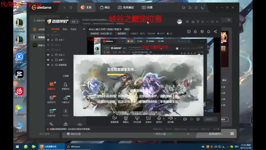Image resolution: width=266 pixels, height=150 pixels.
Task: Click the 更多 button in the WeGame right panel
Action: click(224, 80)
